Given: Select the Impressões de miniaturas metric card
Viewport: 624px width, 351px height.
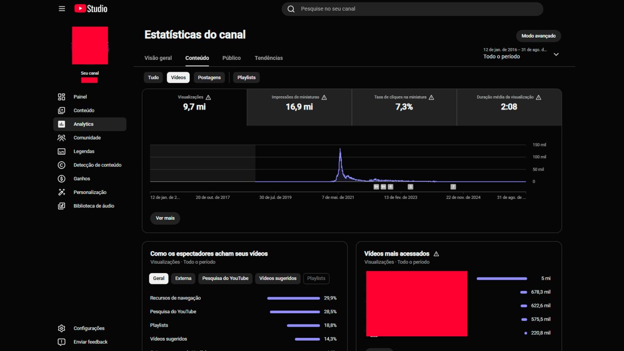Looking at the screenshot, I should point(299,107).
